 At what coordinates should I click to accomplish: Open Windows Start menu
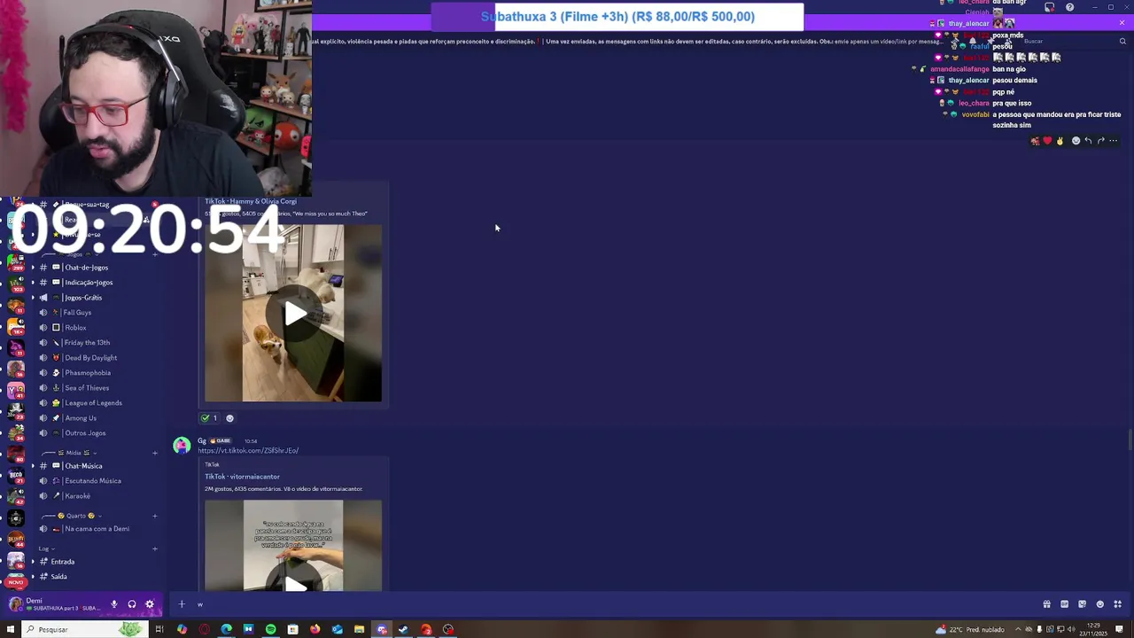click(11, 629)
